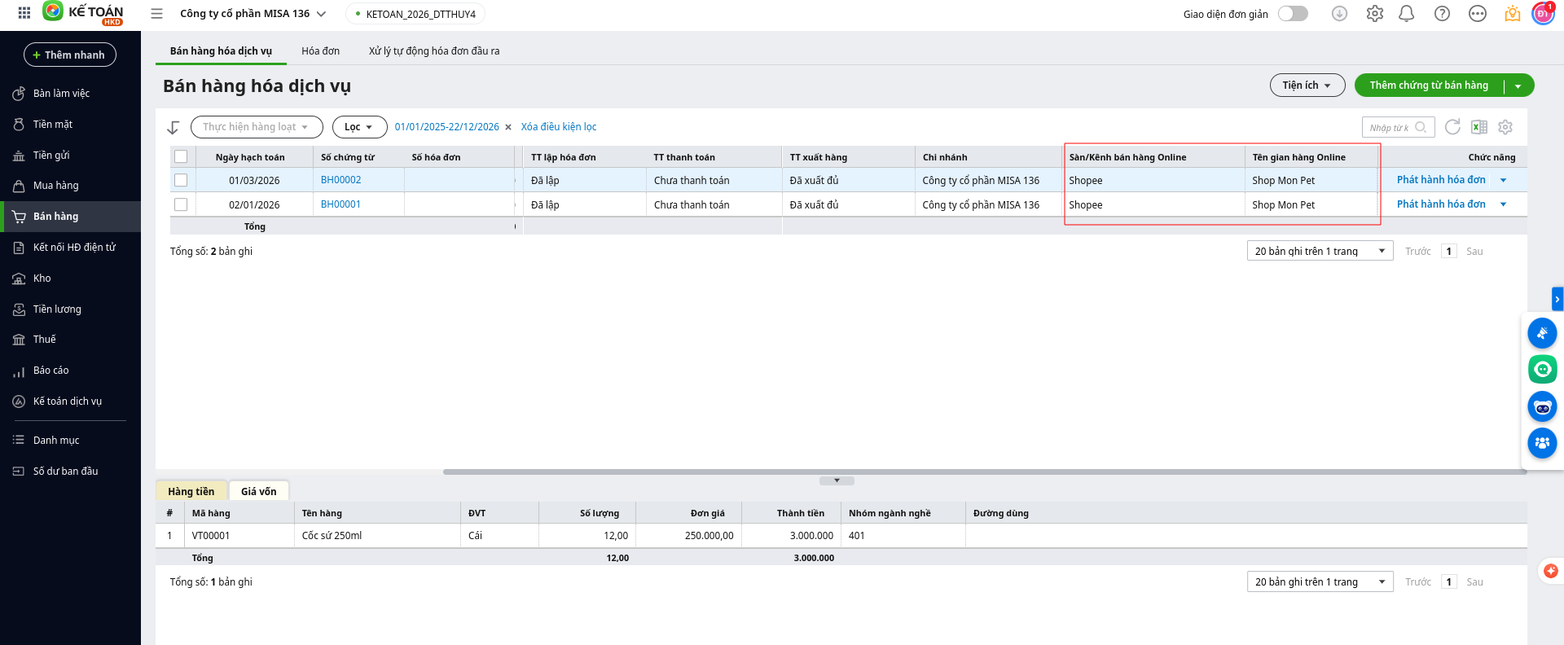Expand the Lọc filter dropdown
This screenshot has width=1564, height=645.
click(x=358, y=127)
